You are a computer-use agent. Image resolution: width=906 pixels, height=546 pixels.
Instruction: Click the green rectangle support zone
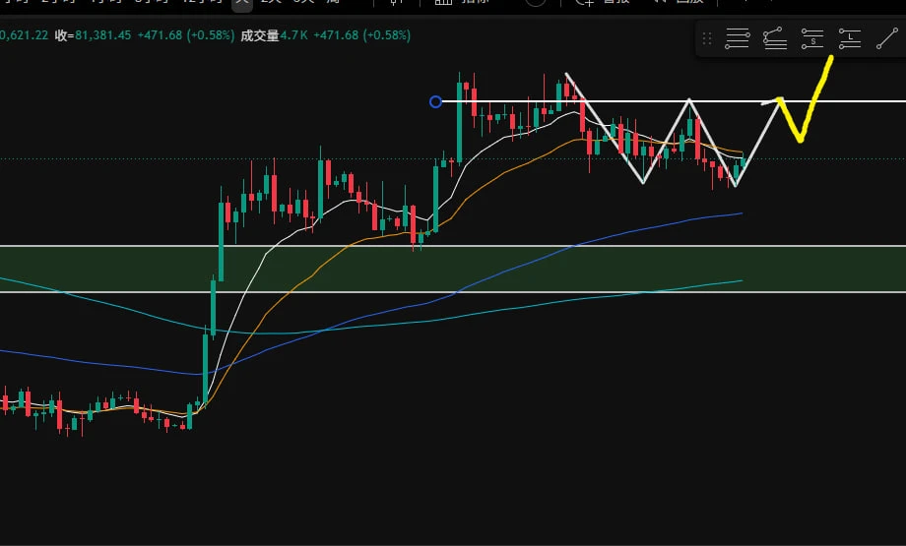click(x=453, y=269)
